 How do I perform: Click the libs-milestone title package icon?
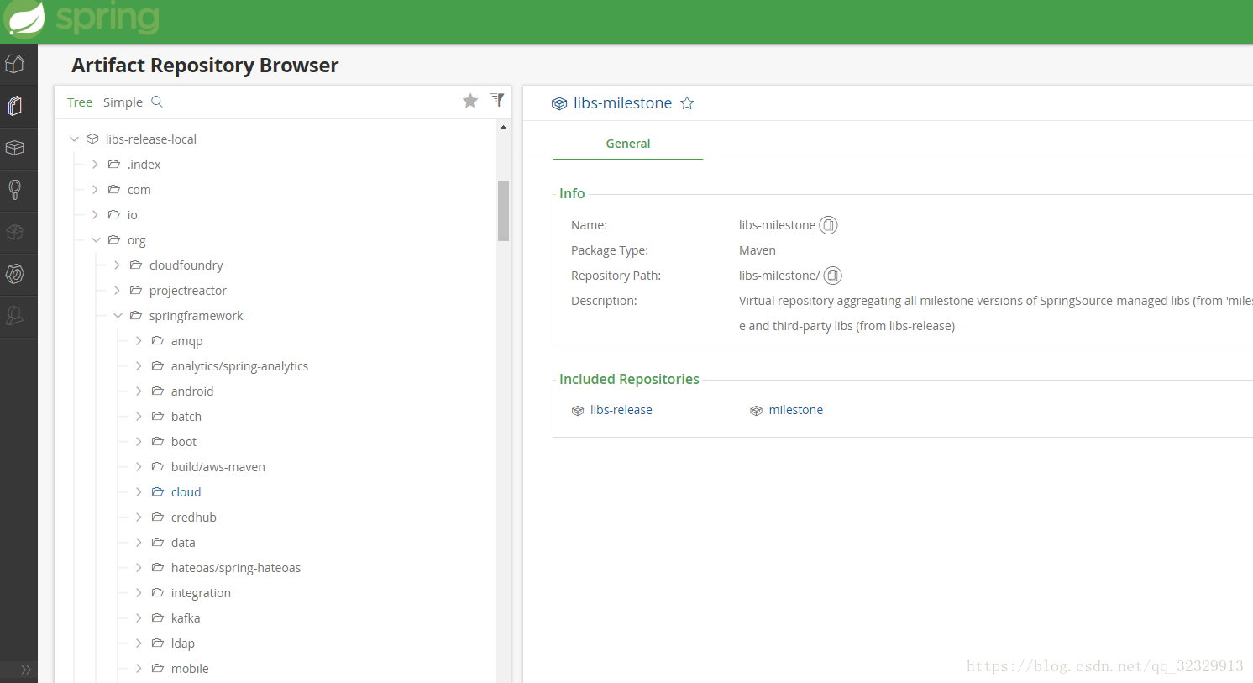click(x=559, y=104)
